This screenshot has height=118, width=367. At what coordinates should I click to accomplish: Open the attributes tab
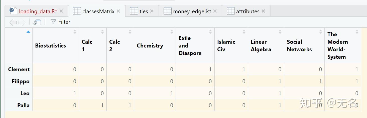(x=248, y=11)
